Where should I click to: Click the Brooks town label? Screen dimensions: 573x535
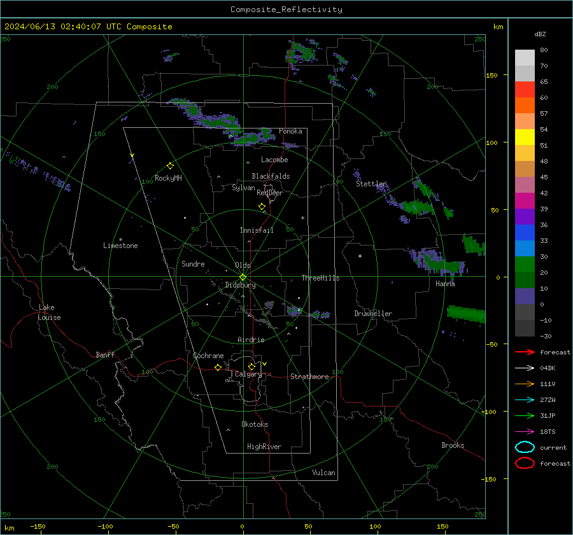pyautogui.click(x=453, y=445)
